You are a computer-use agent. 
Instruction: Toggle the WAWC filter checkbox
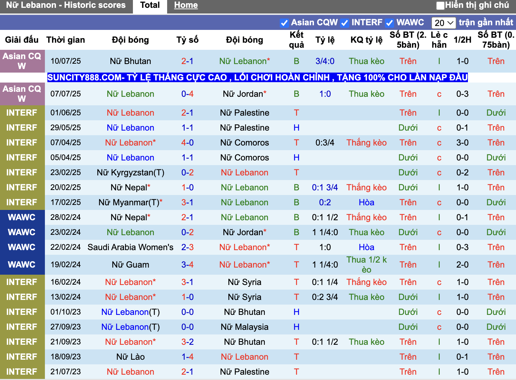pos(389,23)
